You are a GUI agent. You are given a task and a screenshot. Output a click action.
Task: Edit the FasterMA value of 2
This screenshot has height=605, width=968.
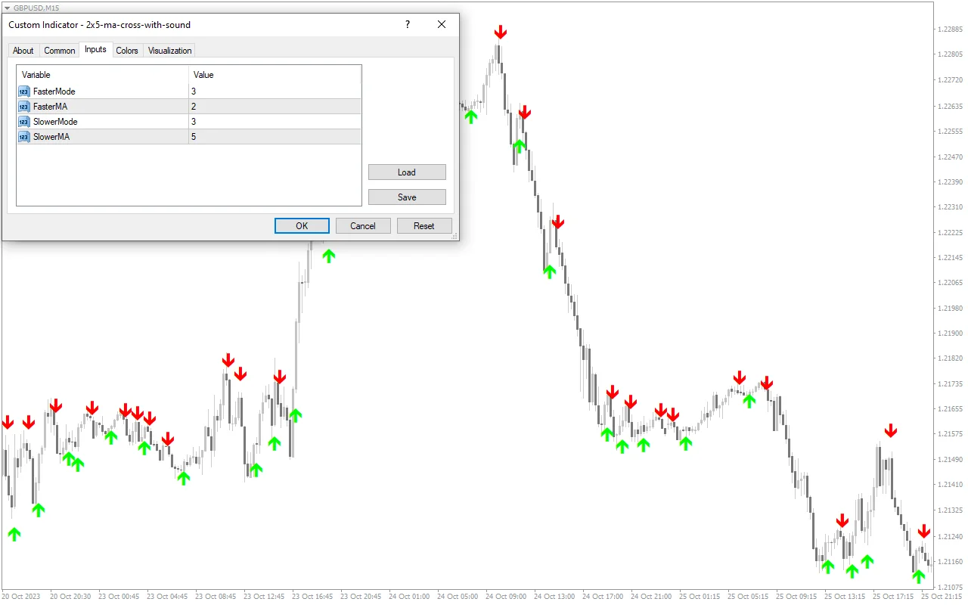pyautogui.click(x=227, y=106)
